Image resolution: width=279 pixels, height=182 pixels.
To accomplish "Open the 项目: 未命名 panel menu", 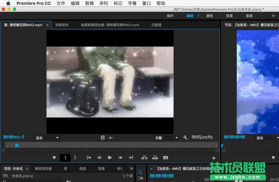I will pyautogui.click(x=27, y=169).
